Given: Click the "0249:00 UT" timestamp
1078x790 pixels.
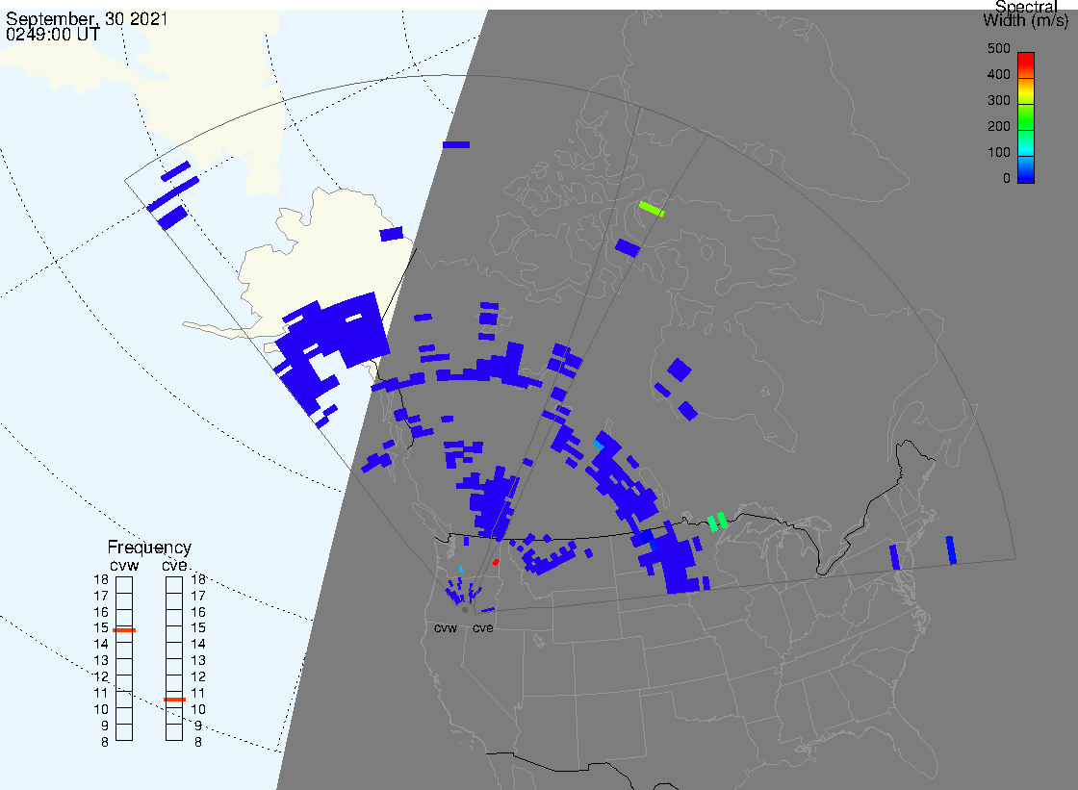Looking at the screenshot, I should click(52, 34).
